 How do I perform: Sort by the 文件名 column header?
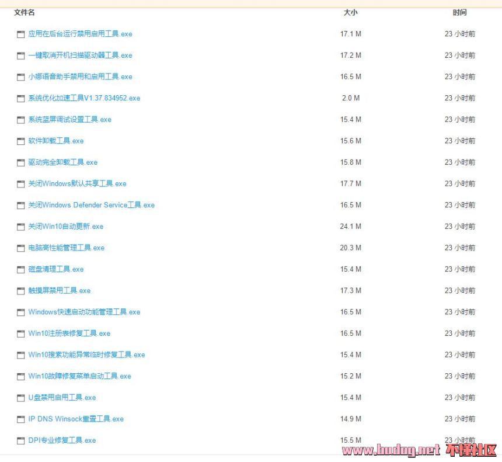point(24,12)
